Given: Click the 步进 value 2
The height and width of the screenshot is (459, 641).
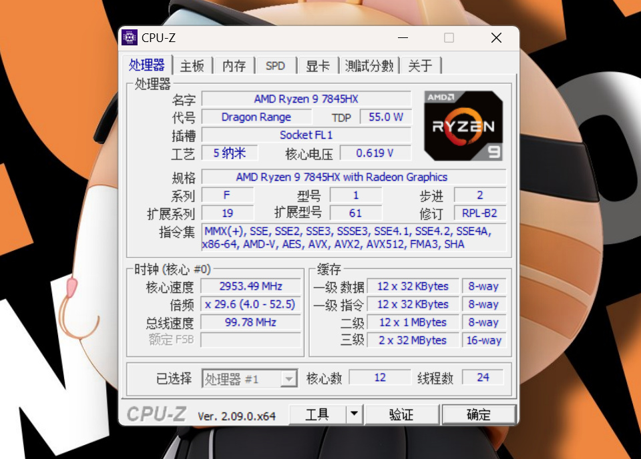Looking at the screenshot, I should click(480, 195).
